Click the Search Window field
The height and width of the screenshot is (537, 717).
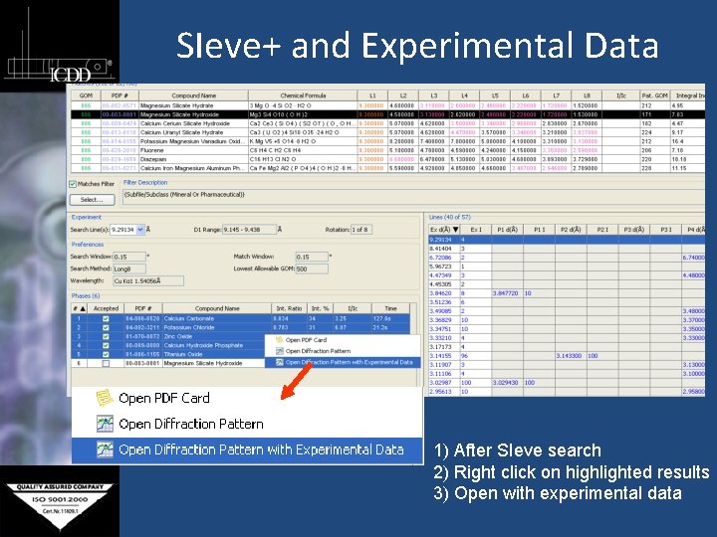tap(129, 257)
